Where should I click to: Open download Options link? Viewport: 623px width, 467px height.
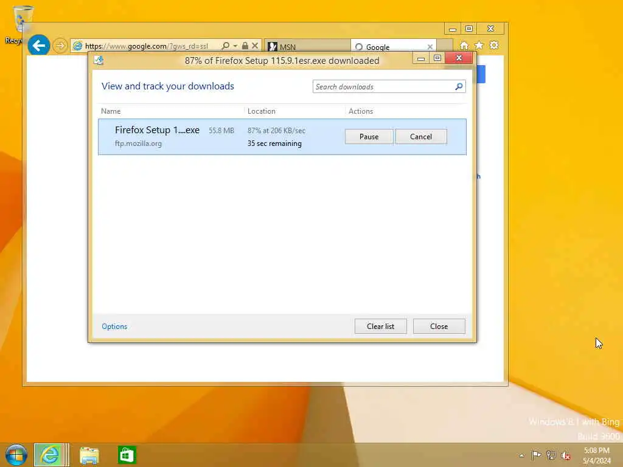(114, 327)
